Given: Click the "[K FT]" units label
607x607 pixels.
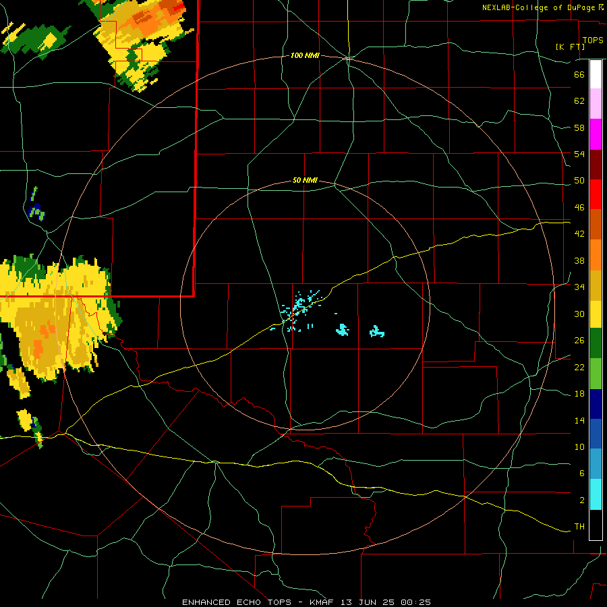Looking at the screenshot, I should point(570,47).
